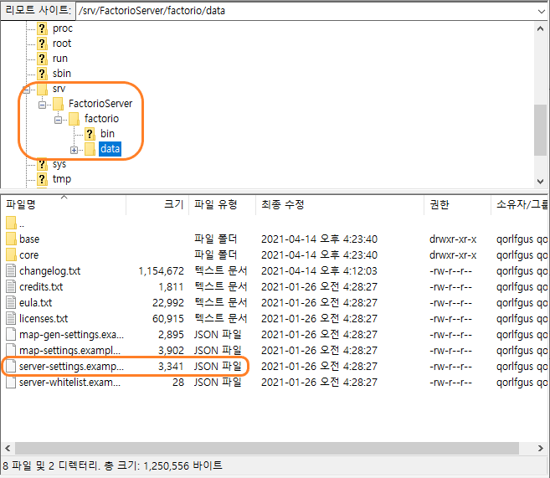Click the server-whitelist.exam... file icon
The image size is (550, 478).
pos(11,382)
